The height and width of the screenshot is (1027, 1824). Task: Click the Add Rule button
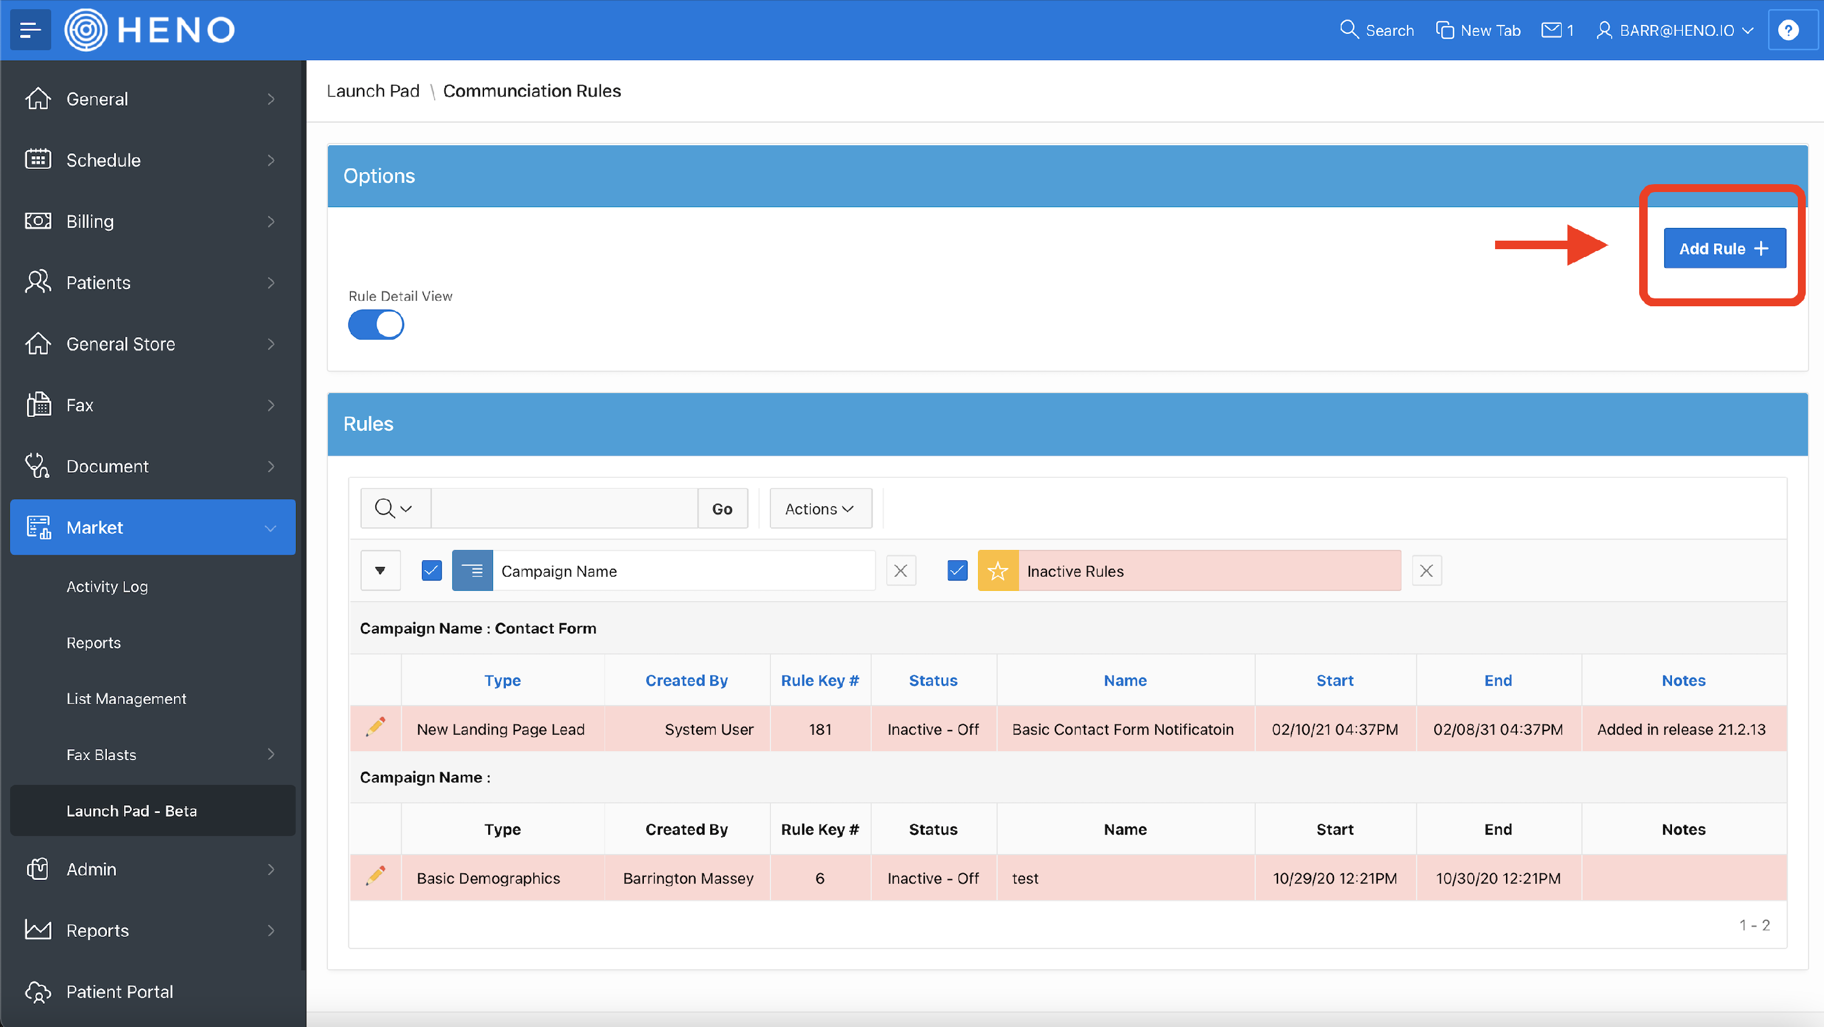point(1724,249)
